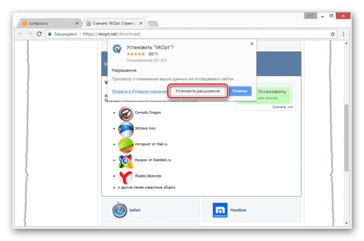Click the Яндекс.Браузер text label
The width and height of the screenshot is (364, 241).
(x=148, y=176)
